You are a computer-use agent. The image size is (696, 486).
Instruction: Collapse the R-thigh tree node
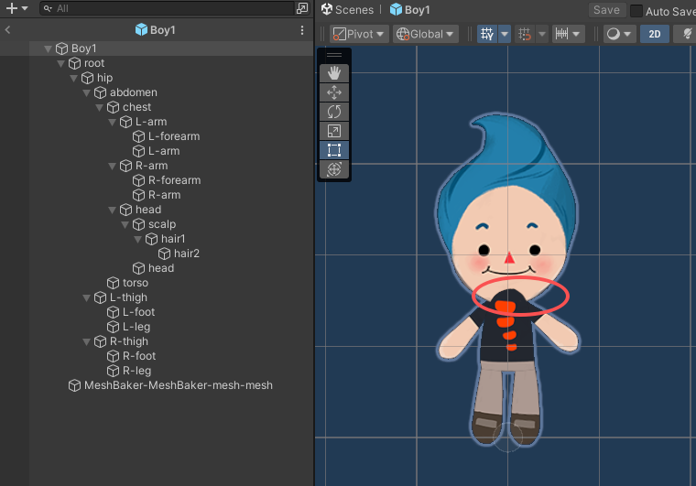click(86, 341)
